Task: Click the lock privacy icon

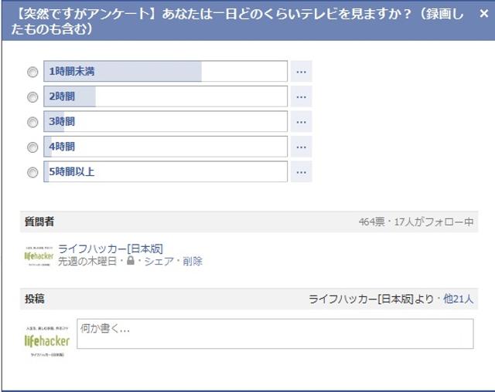Action: (x=130, y=262)
